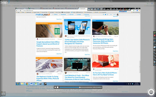Open the So You Got a New Android Phone article
156x97 pixels.
pyautogui.click(x=105, y=74)
